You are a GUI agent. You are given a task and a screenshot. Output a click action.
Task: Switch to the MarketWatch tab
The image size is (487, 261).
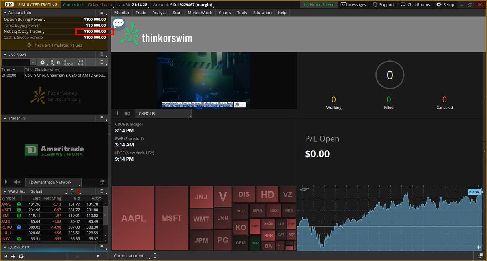200,13
